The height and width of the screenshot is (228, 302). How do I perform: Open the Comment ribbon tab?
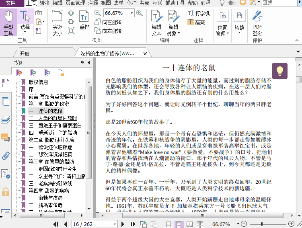coord(93,3)
